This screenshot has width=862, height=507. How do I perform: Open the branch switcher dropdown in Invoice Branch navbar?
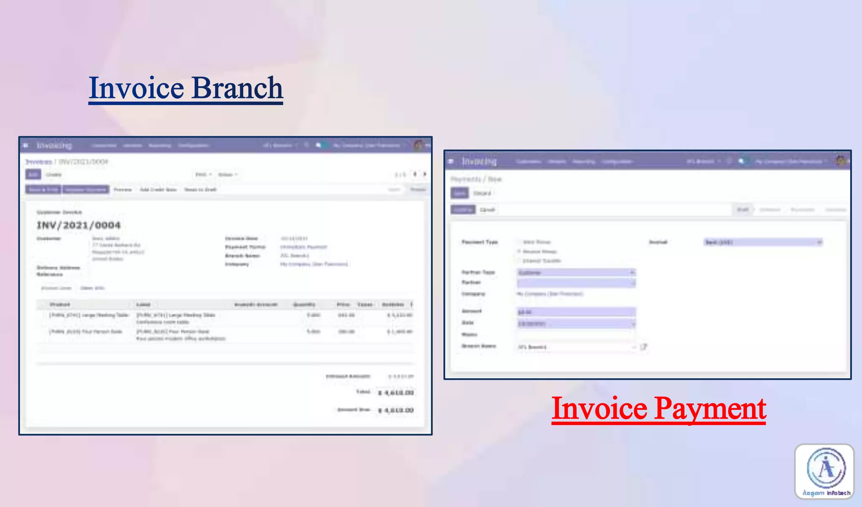tap(280, 146)
